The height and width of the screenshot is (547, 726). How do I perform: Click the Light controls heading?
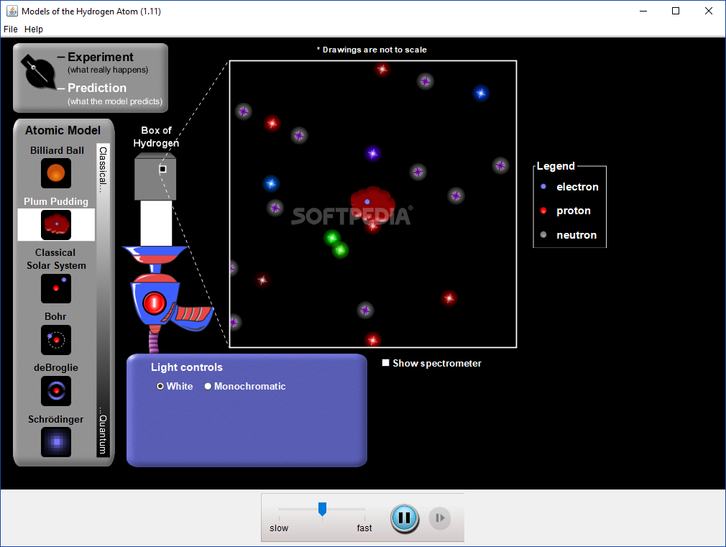click(187, 367)
